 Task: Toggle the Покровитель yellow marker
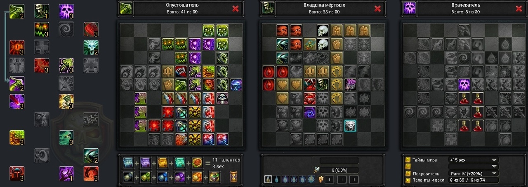(x=408, y=173)
